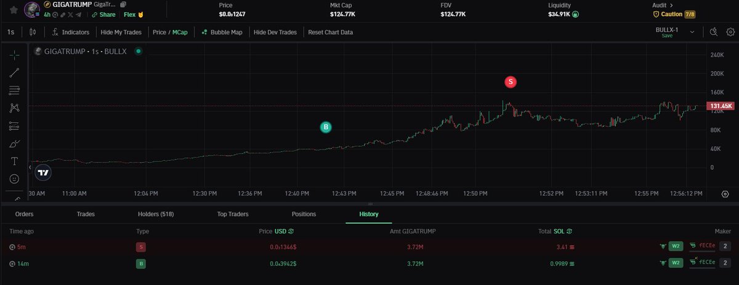Click the red S type badge
739x285 pixels.
(x=140, y=247)
